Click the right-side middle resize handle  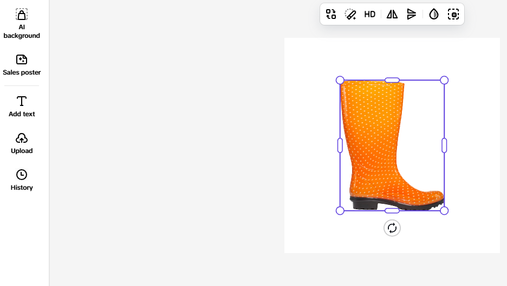coord(444,145)
